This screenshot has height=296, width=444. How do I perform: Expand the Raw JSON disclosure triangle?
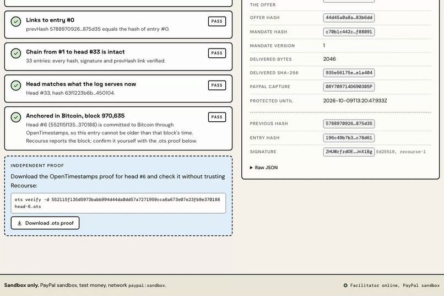251,168
